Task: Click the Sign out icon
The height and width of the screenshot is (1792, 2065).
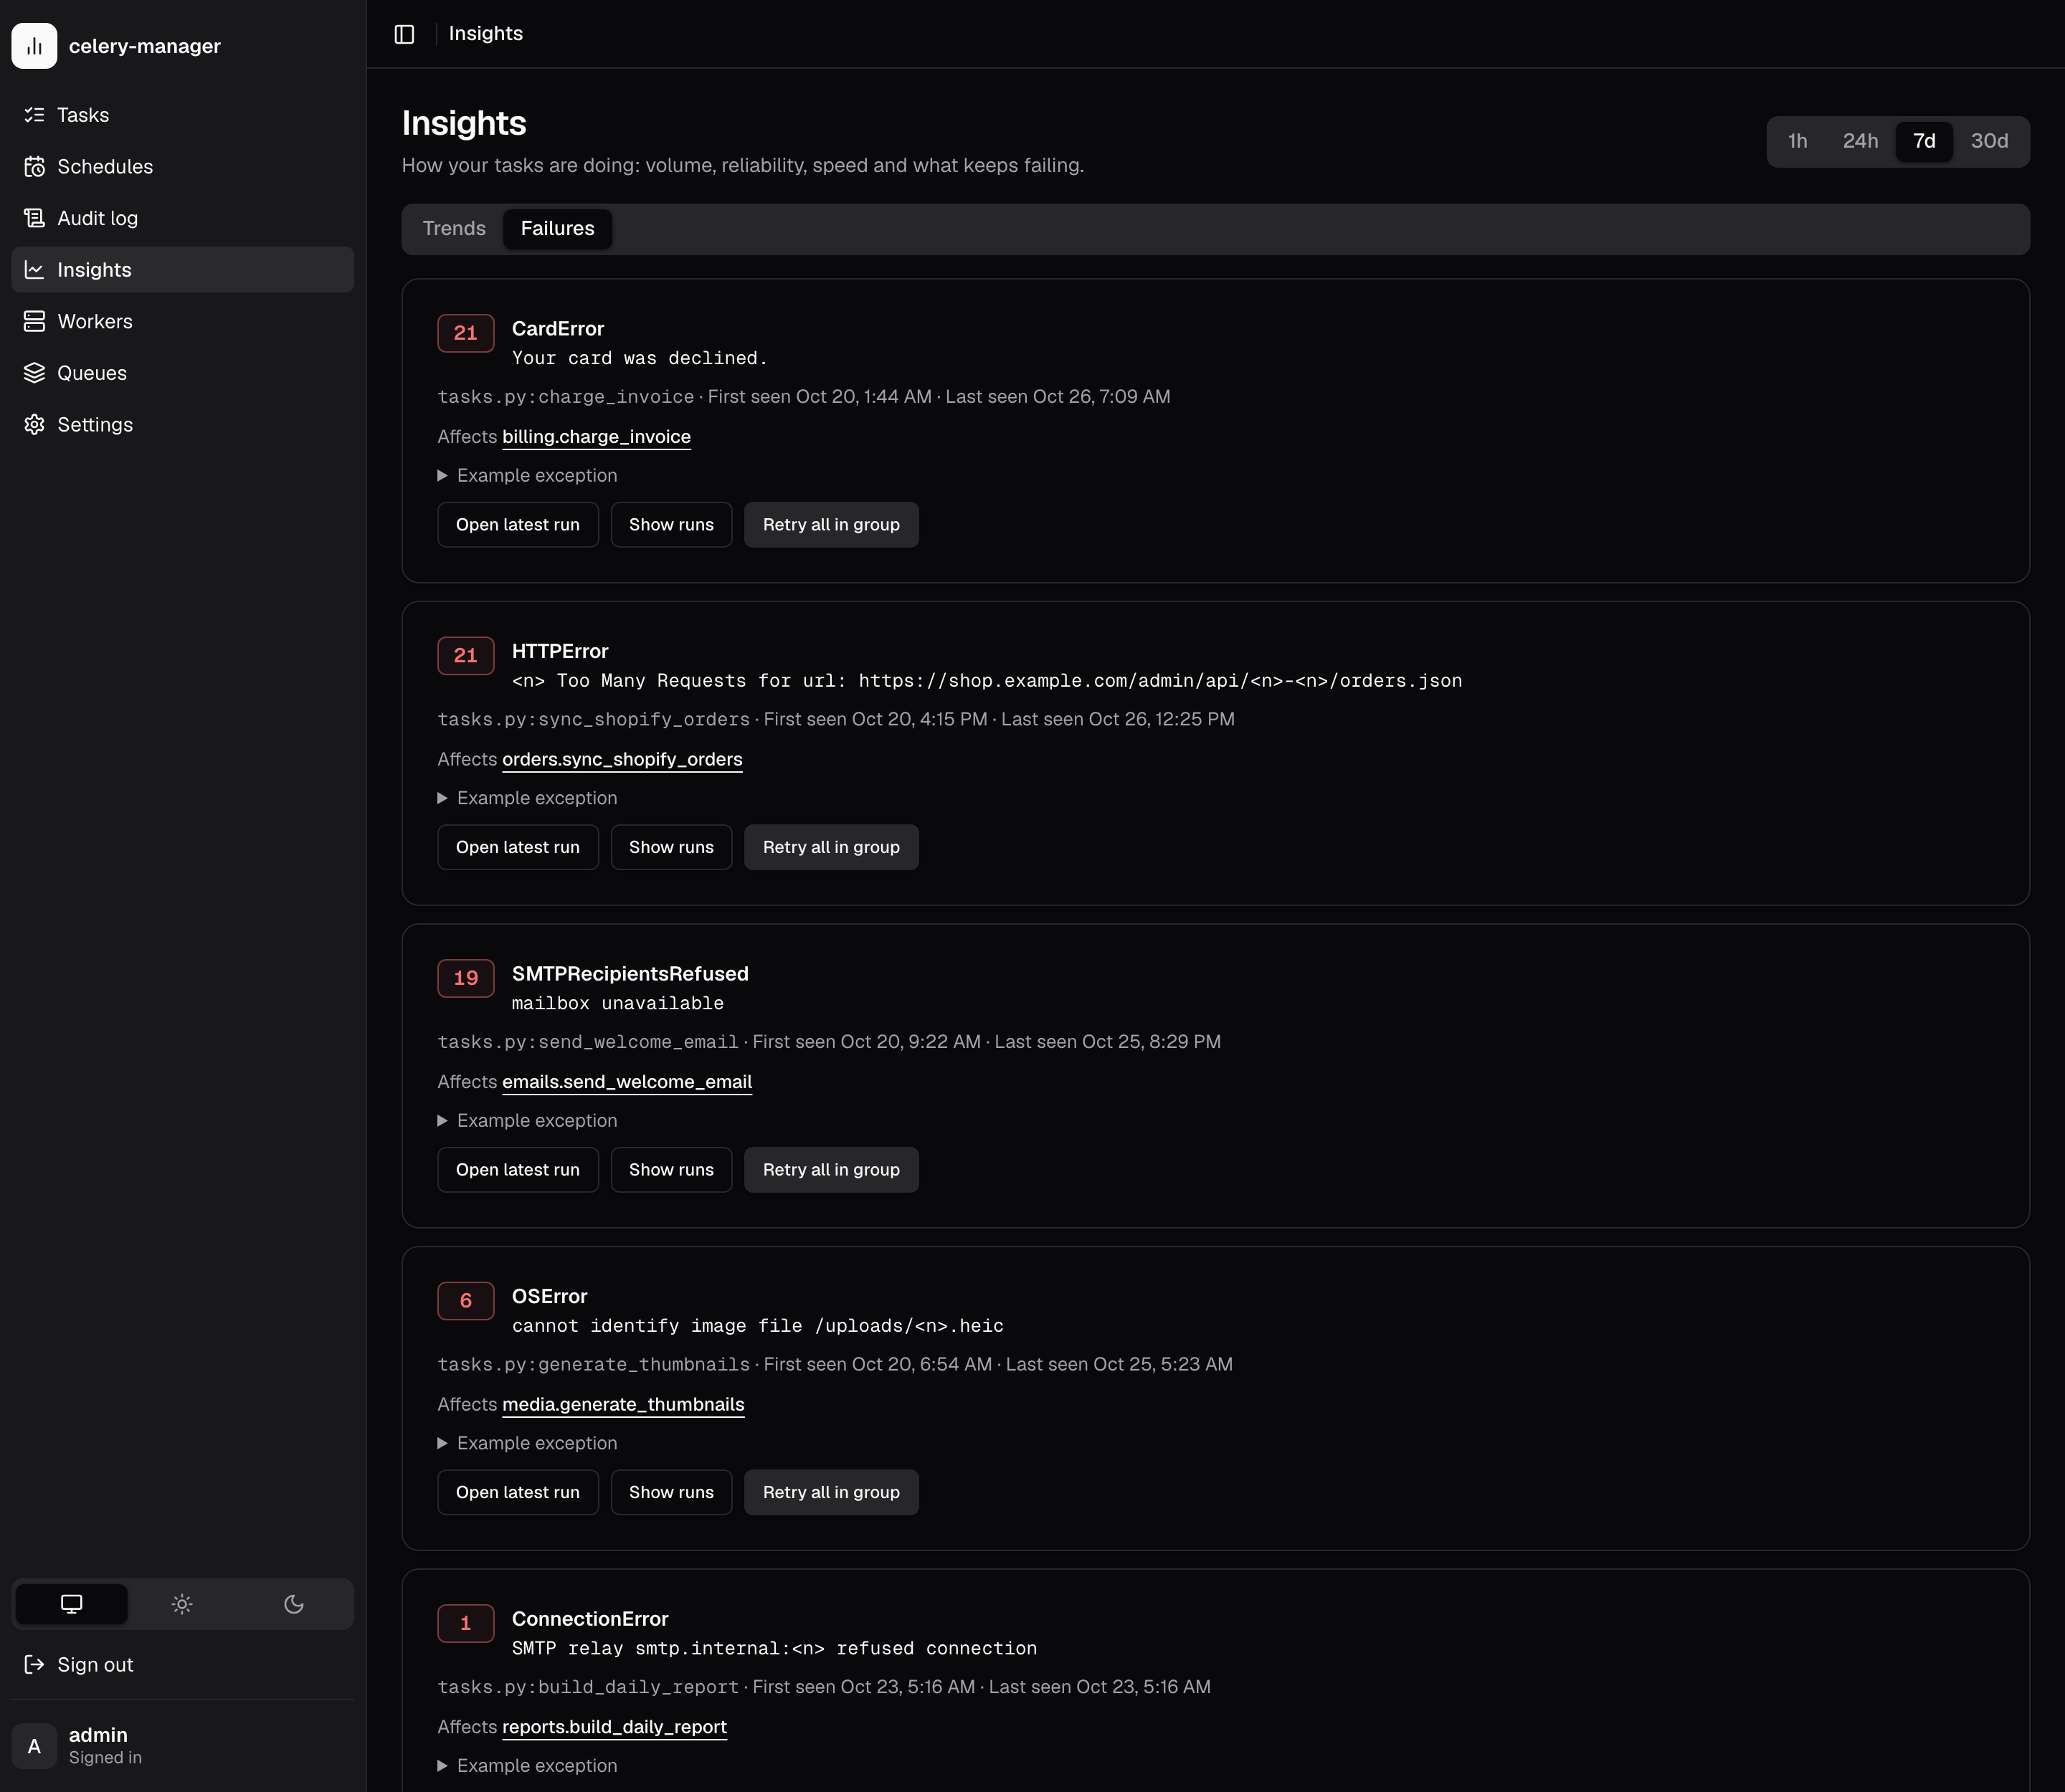Action: pos(35,1664)
